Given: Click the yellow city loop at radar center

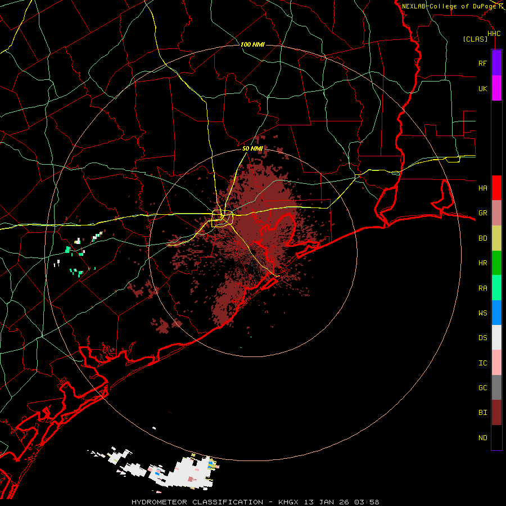Looking at the screenshot, I should coord(222,219).
